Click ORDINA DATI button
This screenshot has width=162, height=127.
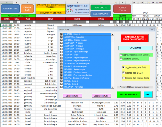(x=27, y=9)
